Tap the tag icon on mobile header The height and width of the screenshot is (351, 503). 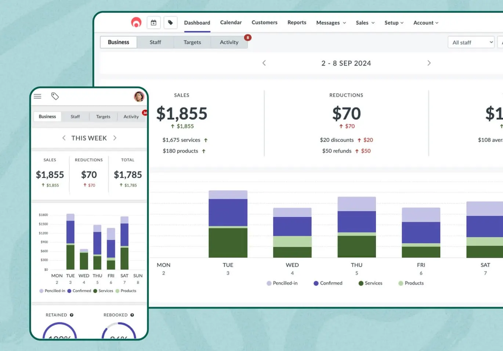pos(55,96)
